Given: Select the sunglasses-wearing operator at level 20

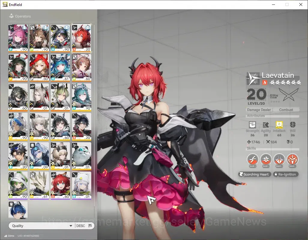Looking at the screenshot, I should [x=18, y=156].
